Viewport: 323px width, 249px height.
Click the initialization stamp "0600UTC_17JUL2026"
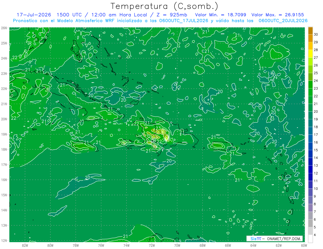[183, 21]
